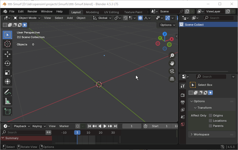Viewport: 238px width, 150px height.
Task: Open the timeline Marker menu
Action: [64, 126]
